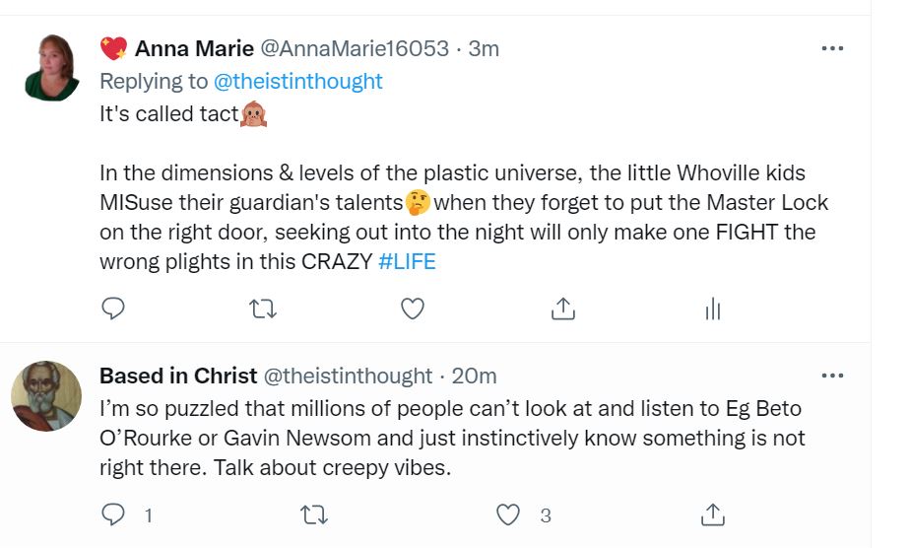Open the #LIFE hashtag

click(407, 262)
